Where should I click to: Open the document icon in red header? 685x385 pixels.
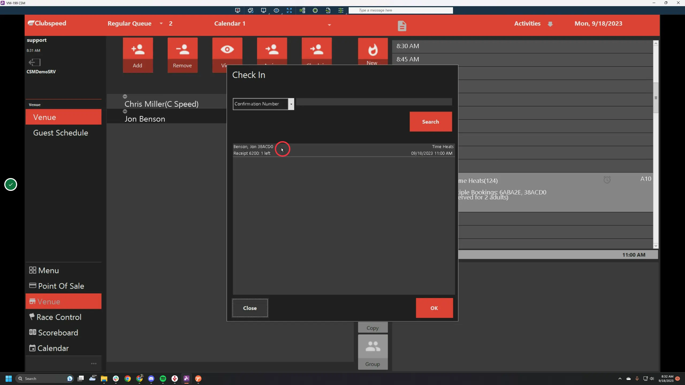402,26
